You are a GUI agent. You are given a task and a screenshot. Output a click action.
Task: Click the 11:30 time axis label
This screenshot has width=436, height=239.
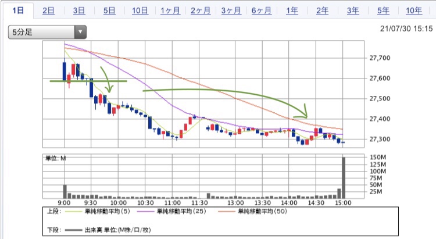tap(199, 203)
